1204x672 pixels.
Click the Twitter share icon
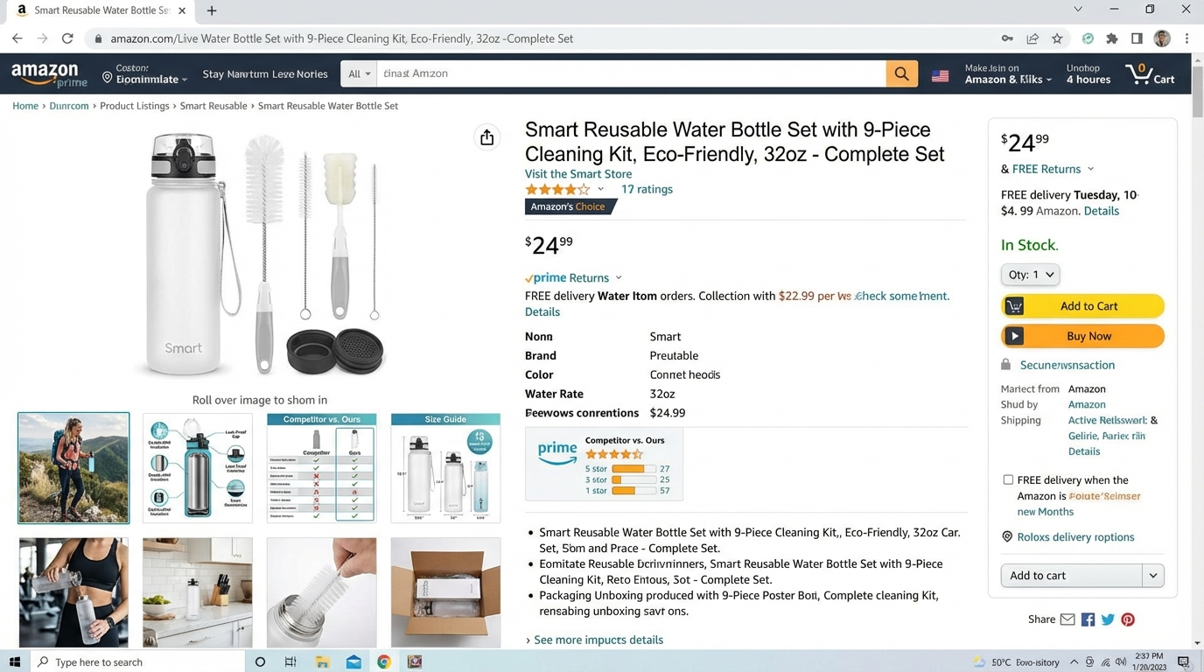tap(1108, 619)
